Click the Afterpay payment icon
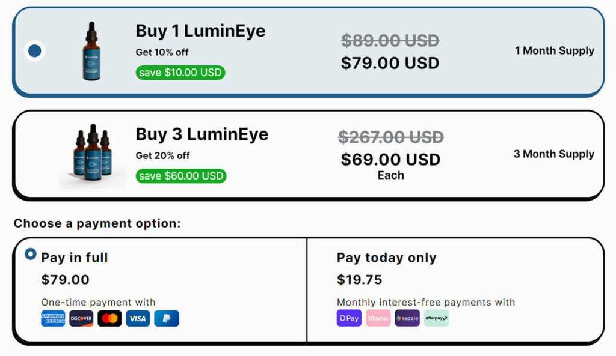The height and width of the screenshot is (356, 616). tap(436, 318)
